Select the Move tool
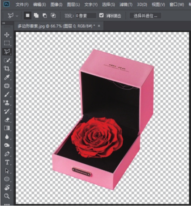 point(7,35)
